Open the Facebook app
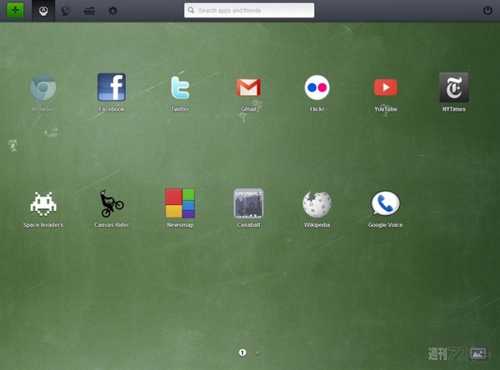 (112, 87)
